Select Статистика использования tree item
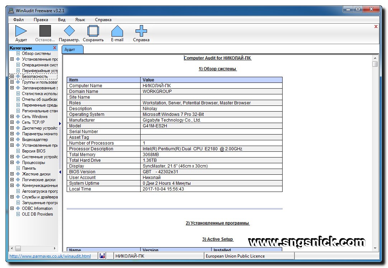Image resolution: width=388 pixels, height=268 pixels. point(39,94)
